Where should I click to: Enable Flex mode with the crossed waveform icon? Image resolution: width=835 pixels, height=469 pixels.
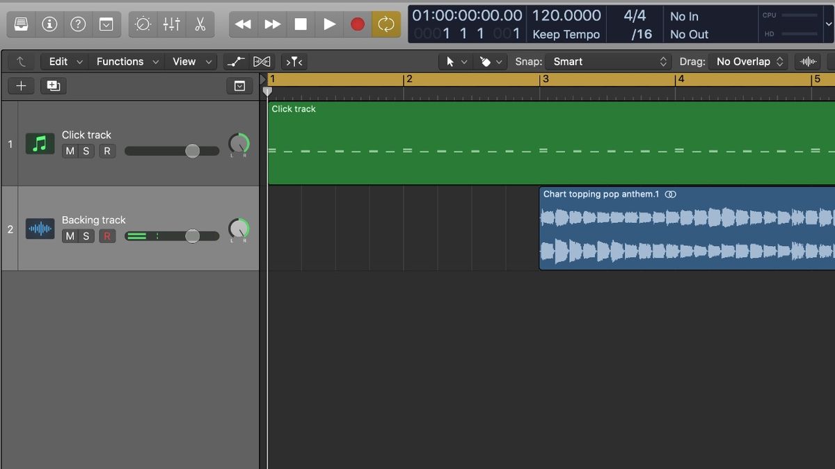(262, 61)
